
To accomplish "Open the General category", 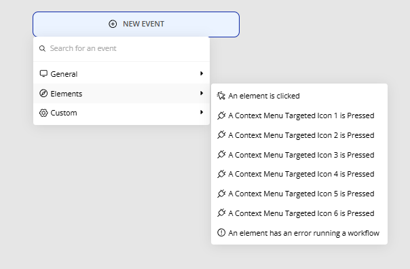I will (x=122, y=74).
